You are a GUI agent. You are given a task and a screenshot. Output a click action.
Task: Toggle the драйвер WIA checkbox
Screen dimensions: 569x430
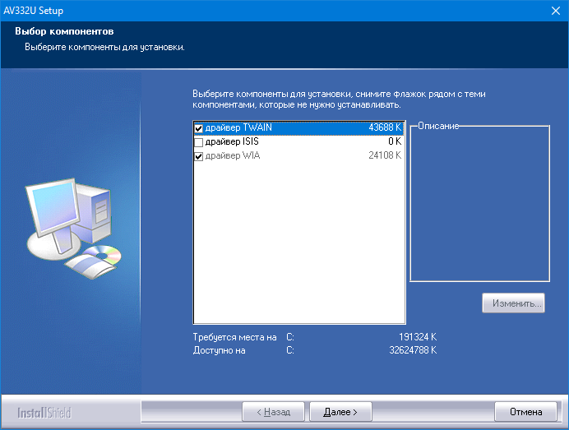click(x=198, y=156)
